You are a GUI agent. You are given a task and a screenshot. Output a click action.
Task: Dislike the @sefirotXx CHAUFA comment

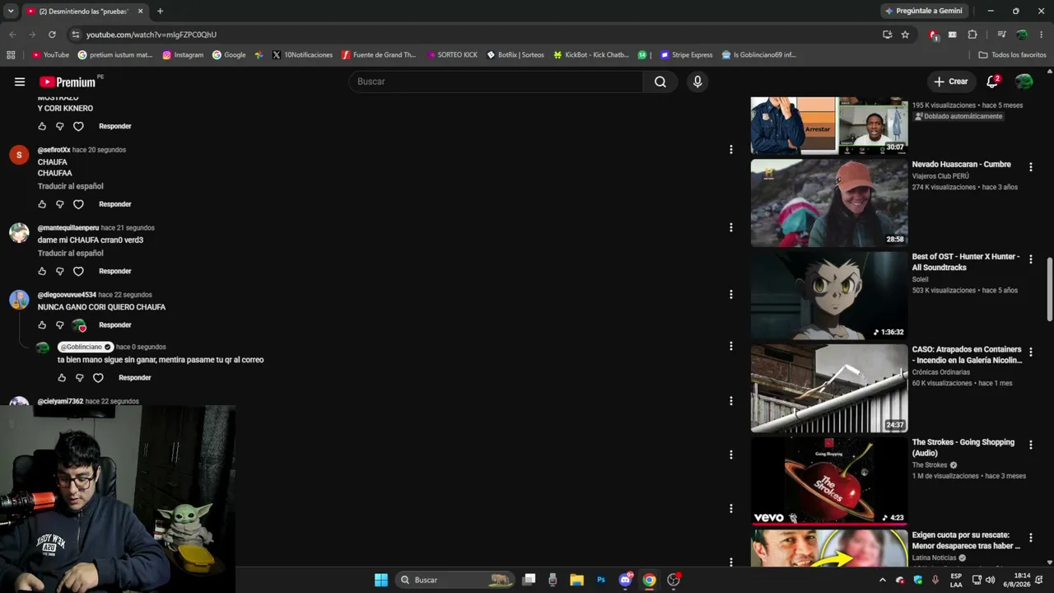(x=60, y=204)
